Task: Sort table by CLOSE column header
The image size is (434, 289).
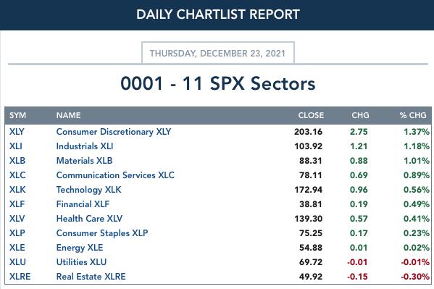Action: [311, 115]
